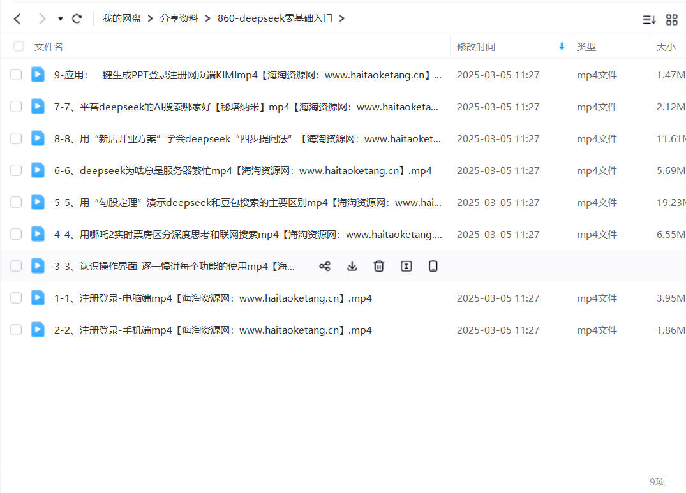Check the box for 9-应用 file
The width and height of the screenshot is (686, 493).
pyautogui.click(x=16, y=75)
